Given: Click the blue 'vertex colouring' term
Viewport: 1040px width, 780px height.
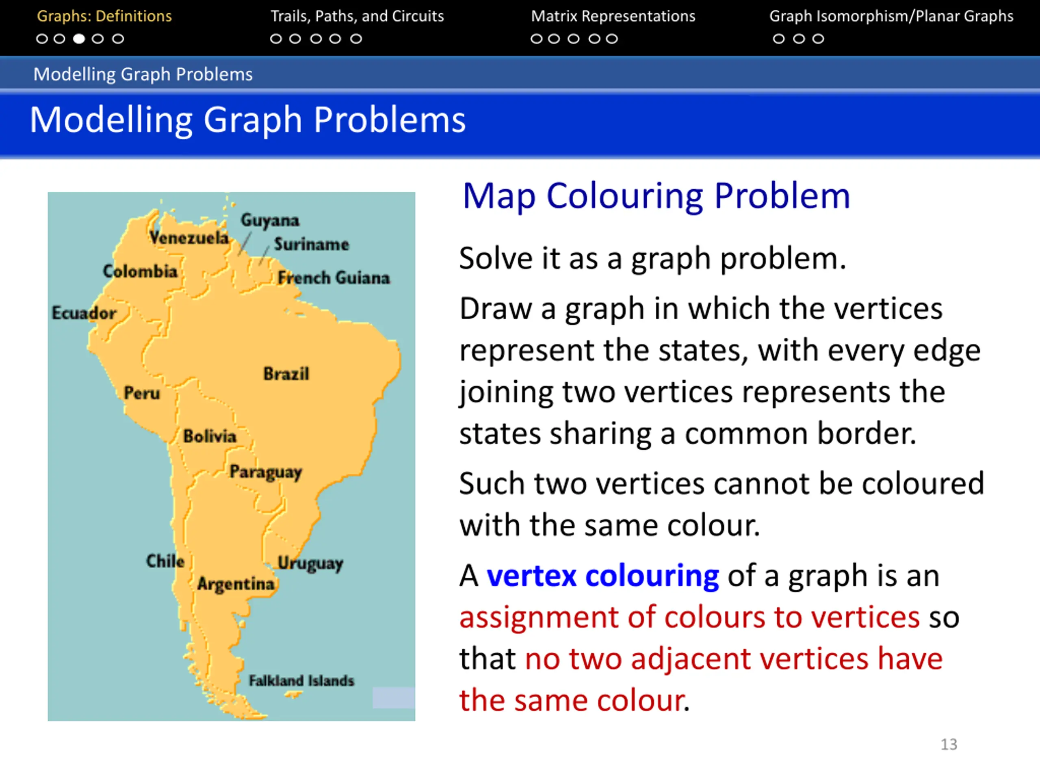Looking at the screenshot, I should tap(603, 576).
